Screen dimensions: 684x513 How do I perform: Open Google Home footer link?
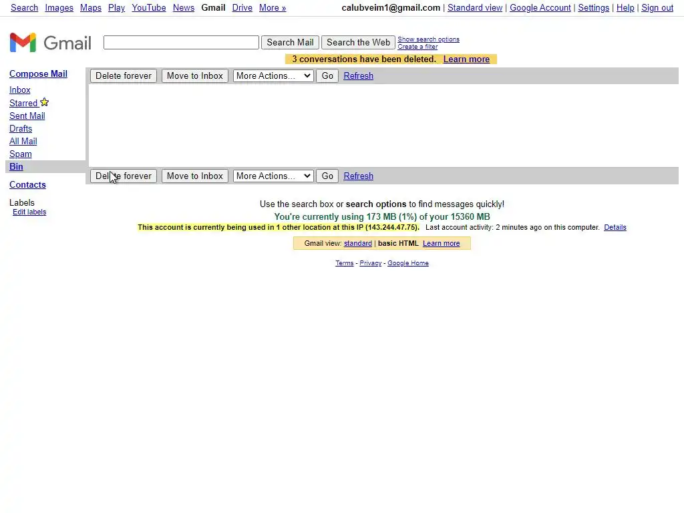pyautogui.click(x=408, y=263)
